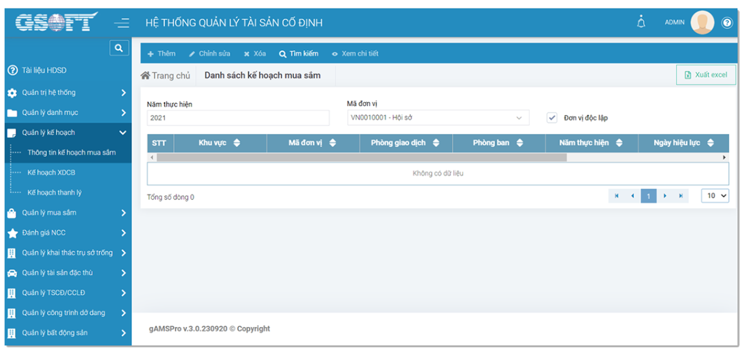Click the Năm thực hiện input field

[238, 118]
